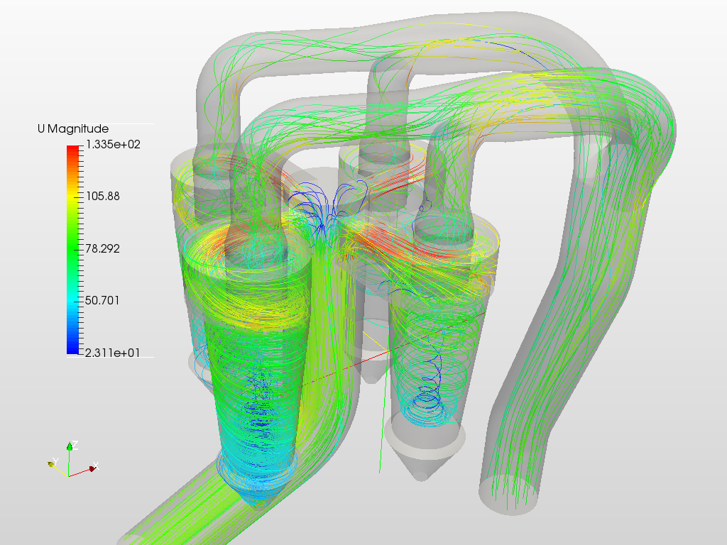This screenshot has height=545, width=727.
Task: Click the Z axis label
Action: [x=75, y=444]
